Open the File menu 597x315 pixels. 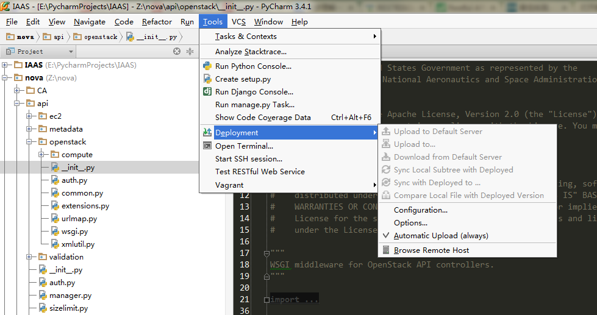click(12, 22)
